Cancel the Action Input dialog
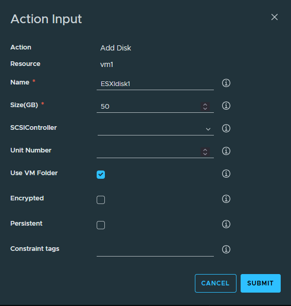The image size is (291, 306). point(215,283)
